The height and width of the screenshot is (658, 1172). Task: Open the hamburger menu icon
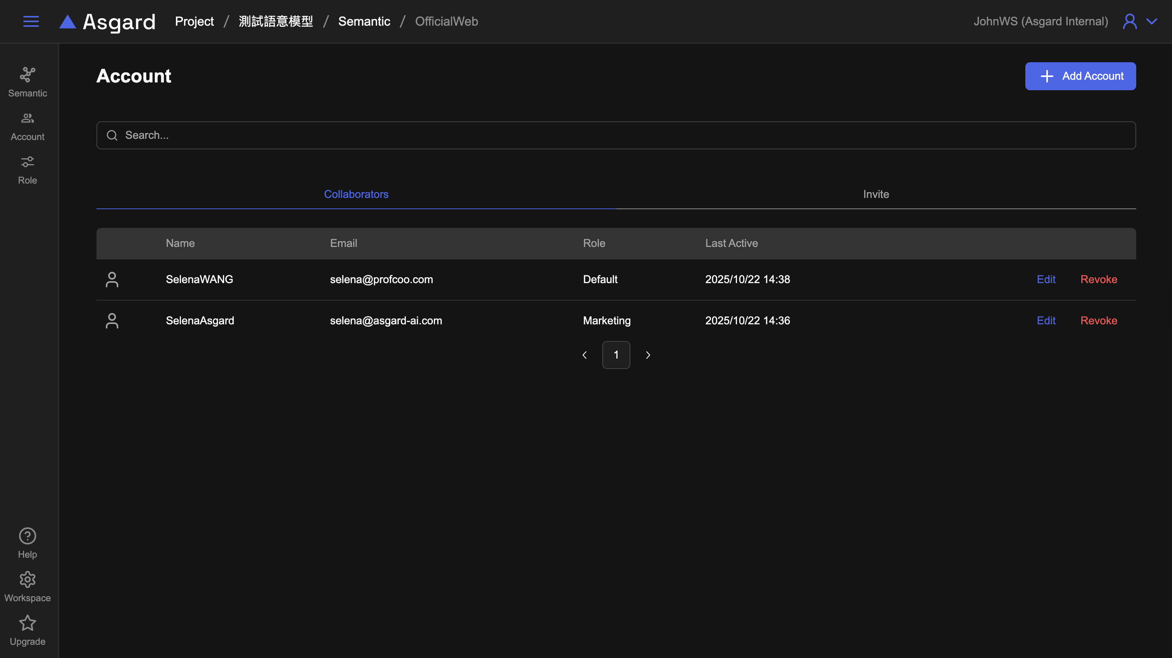point(31,21)
